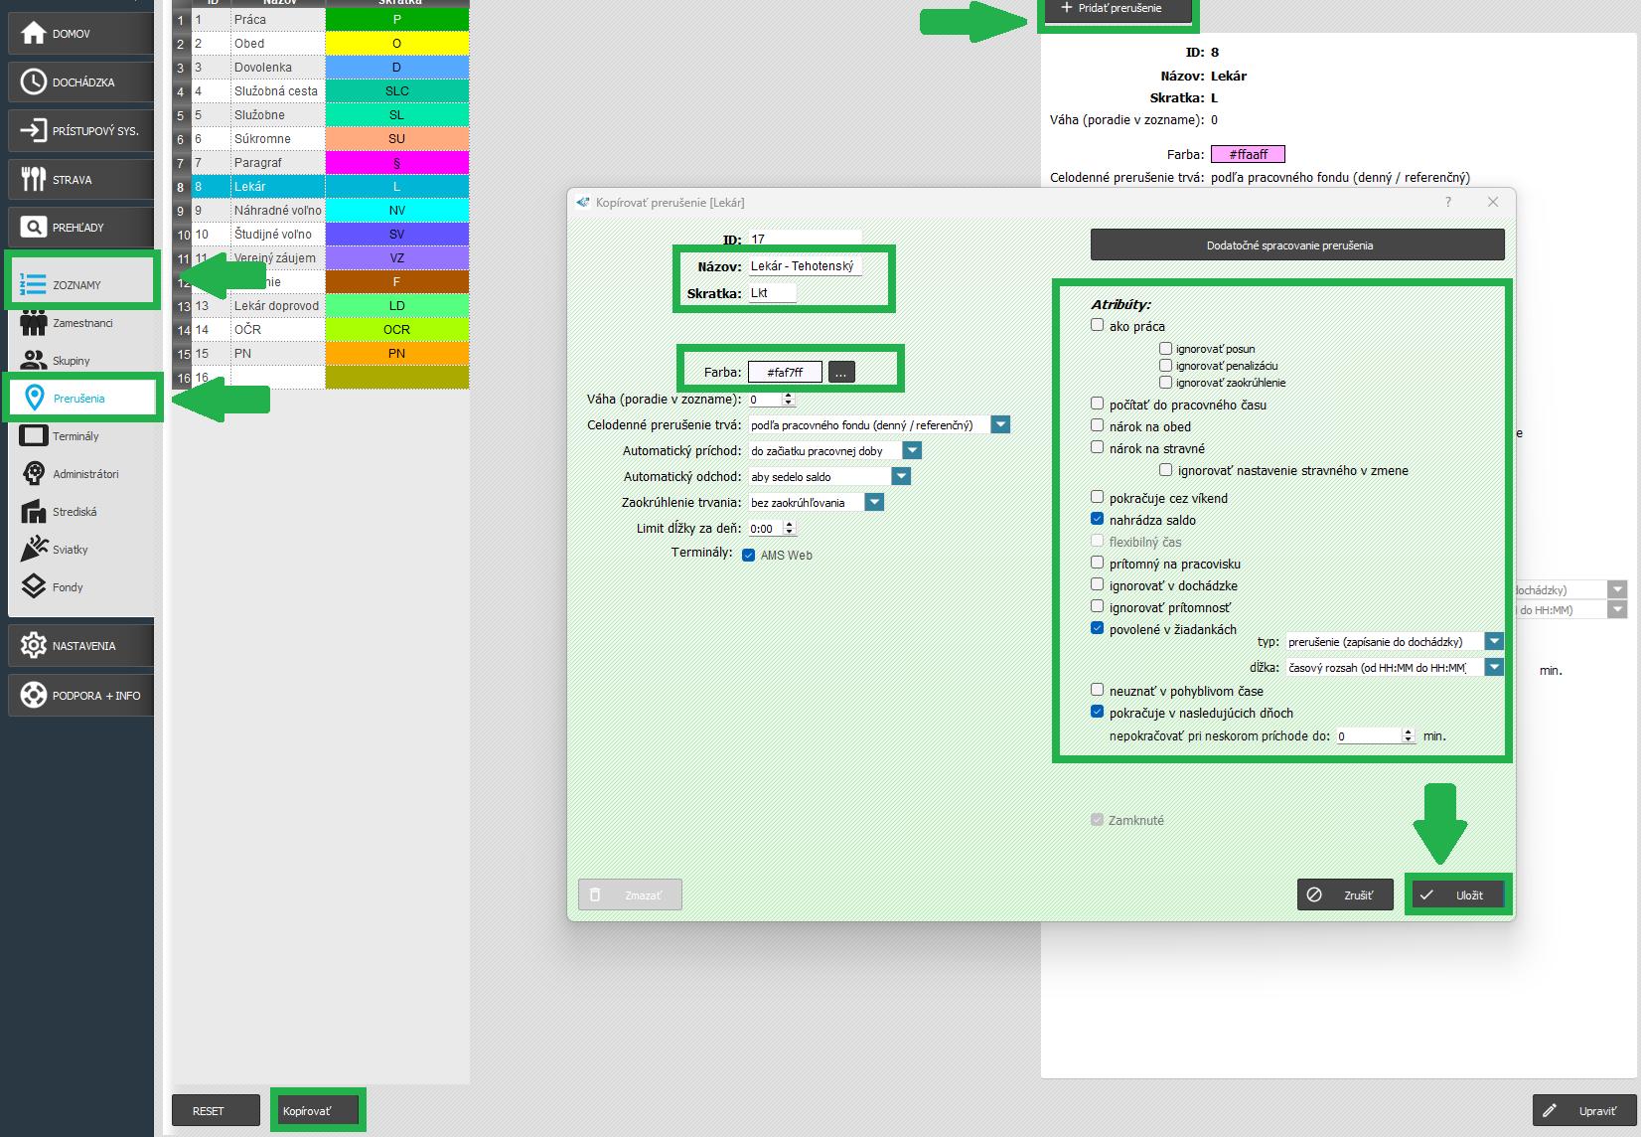The height and width of the screenshot is (1137, 1641).
Task: Open Dochádzka clock icon in sidebar
Action: [34, 82]
